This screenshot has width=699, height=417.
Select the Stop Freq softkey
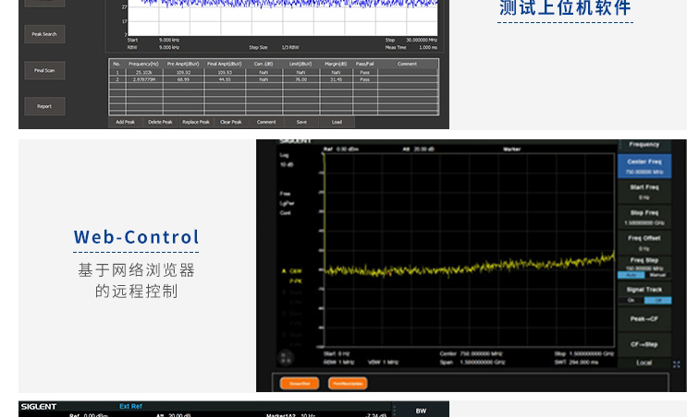coord(644,217)
